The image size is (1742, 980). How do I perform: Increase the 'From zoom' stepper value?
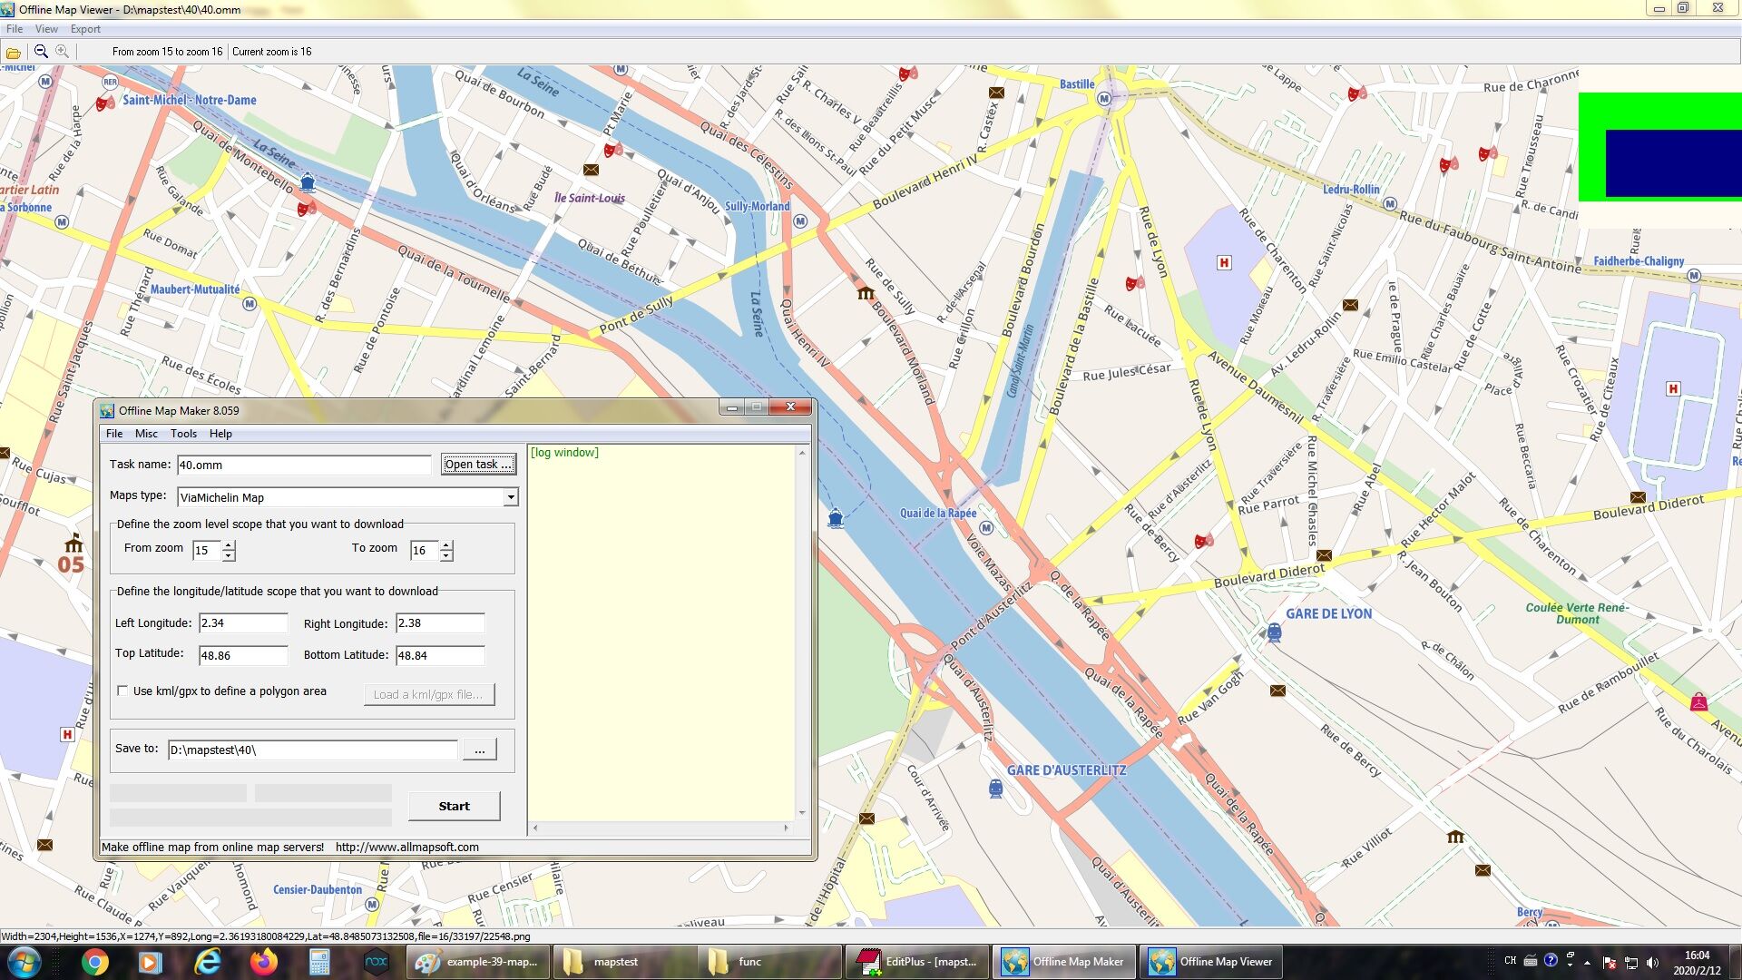(229, 545)
